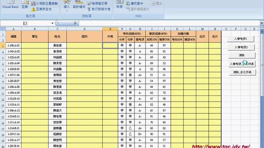Expand the formula bar with chevron
This screenshot has width=264, height=148.
click(262, 23)
